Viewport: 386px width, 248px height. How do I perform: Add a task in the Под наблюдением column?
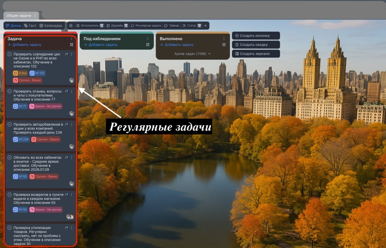pyautogui.click(x=101, y=45)
